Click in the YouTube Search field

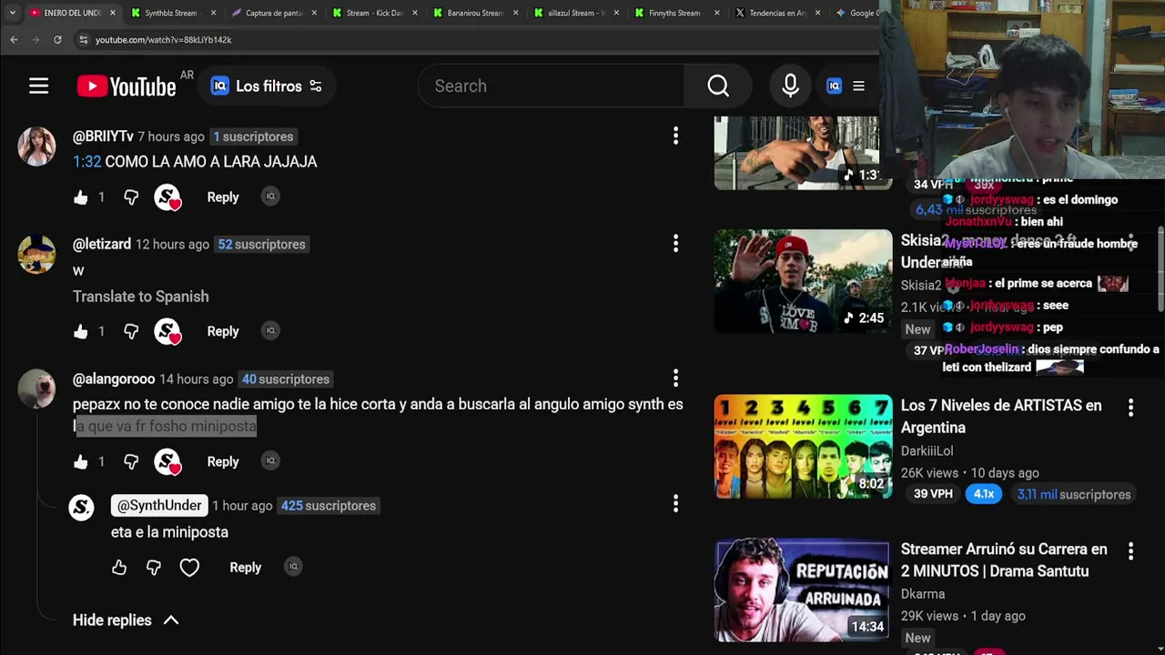pos(551,86)
